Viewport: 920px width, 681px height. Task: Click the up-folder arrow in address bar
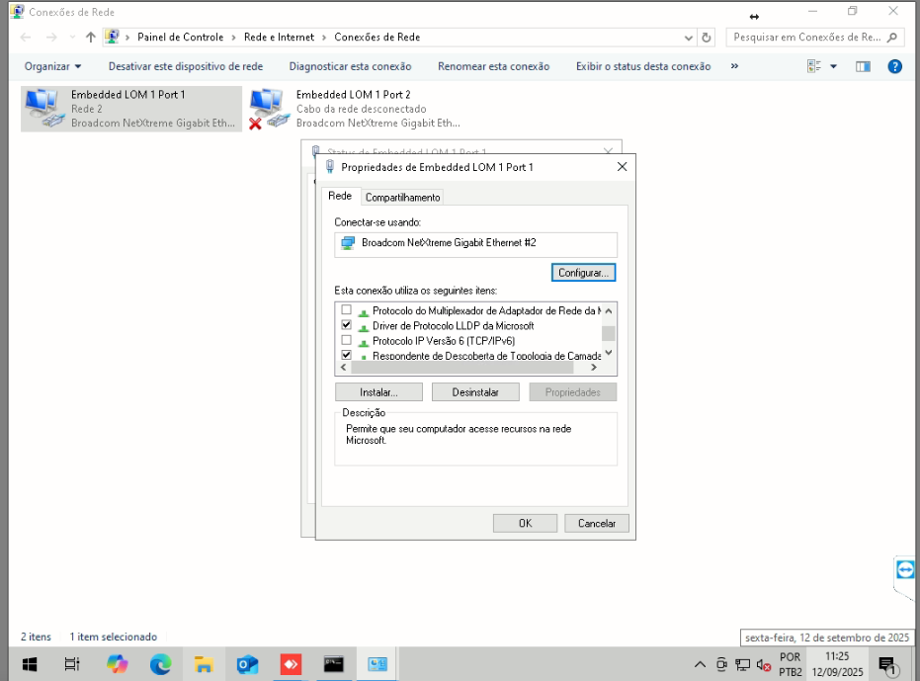[90, 38]
